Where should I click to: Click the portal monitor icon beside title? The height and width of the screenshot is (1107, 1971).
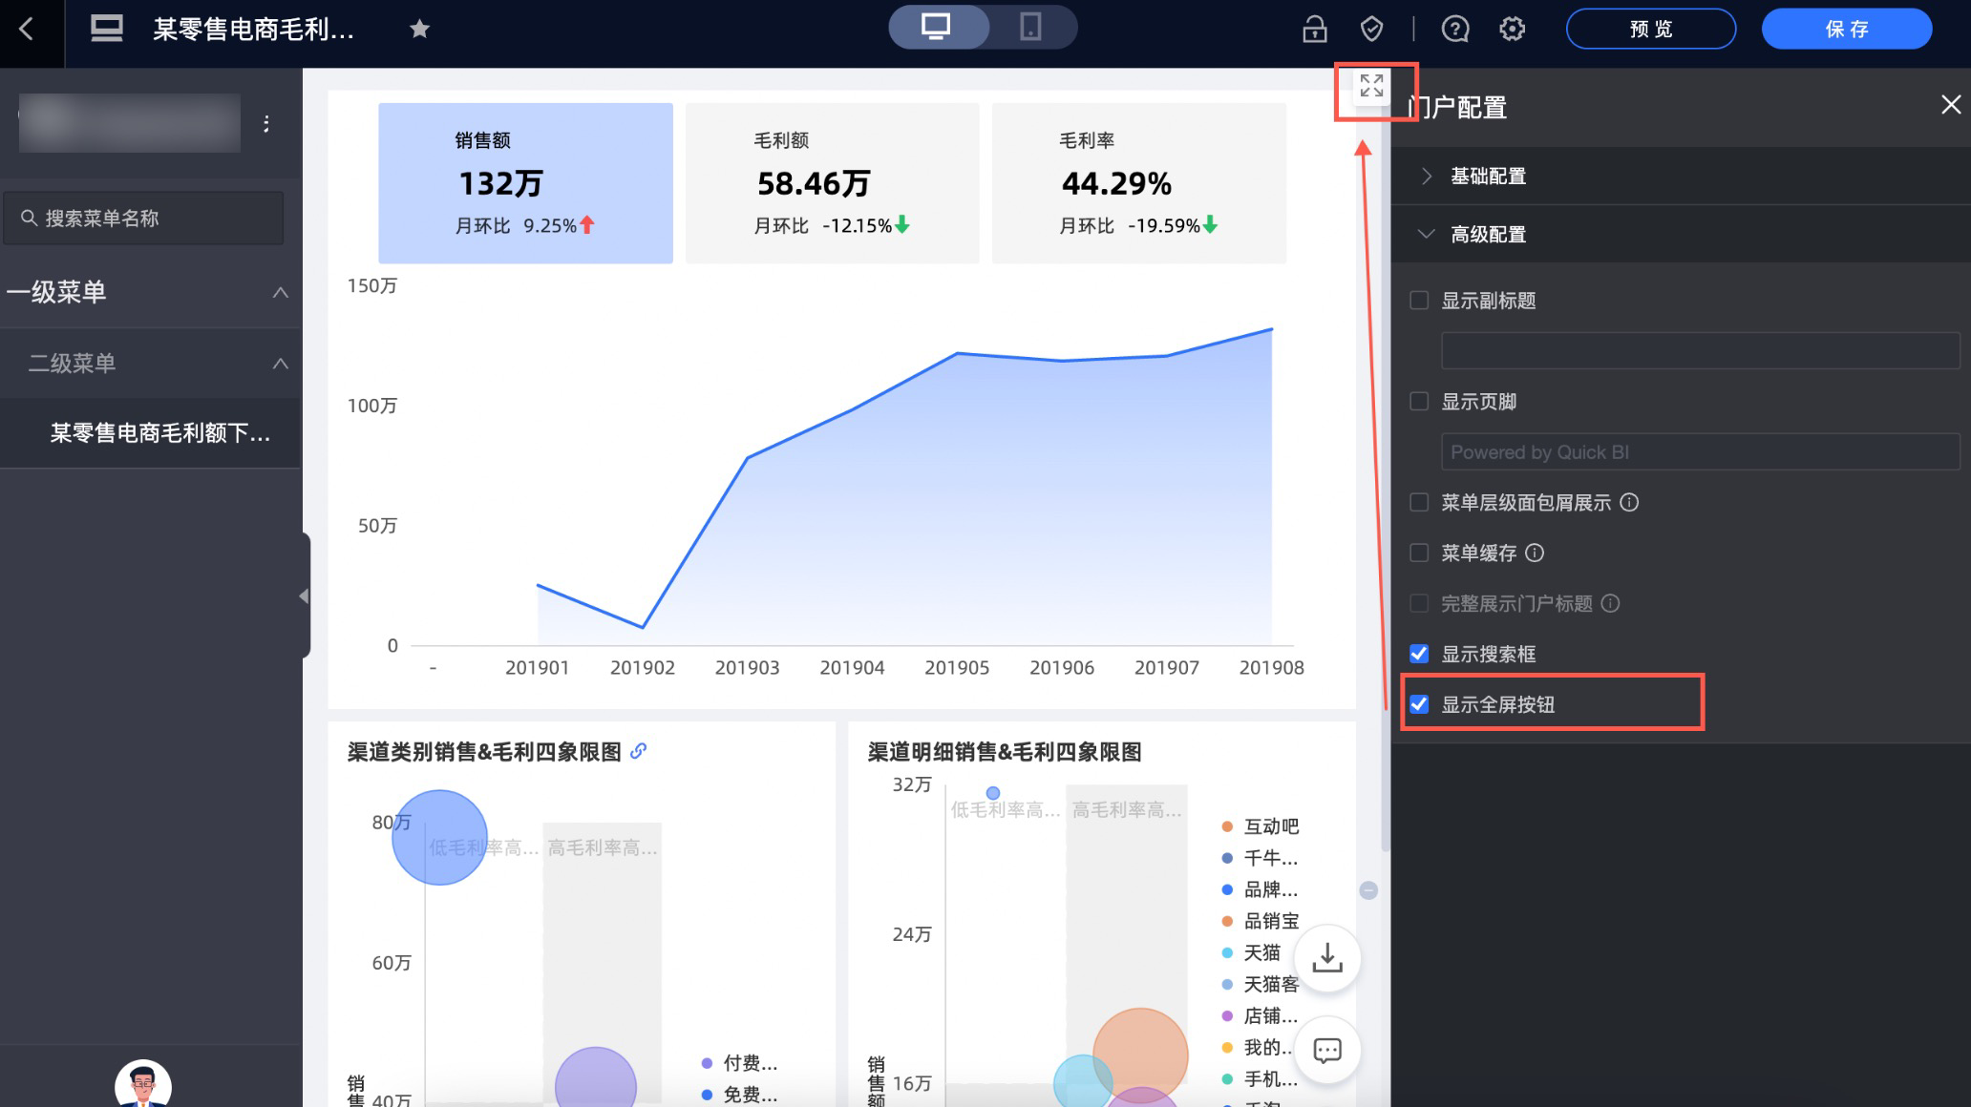106,29
